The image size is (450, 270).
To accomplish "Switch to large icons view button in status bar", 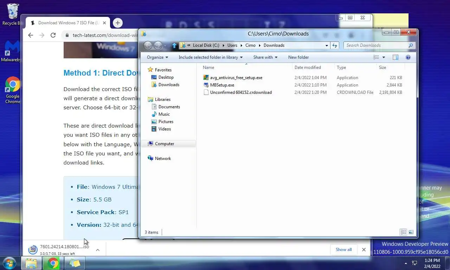I will click(x=411, y=232).
